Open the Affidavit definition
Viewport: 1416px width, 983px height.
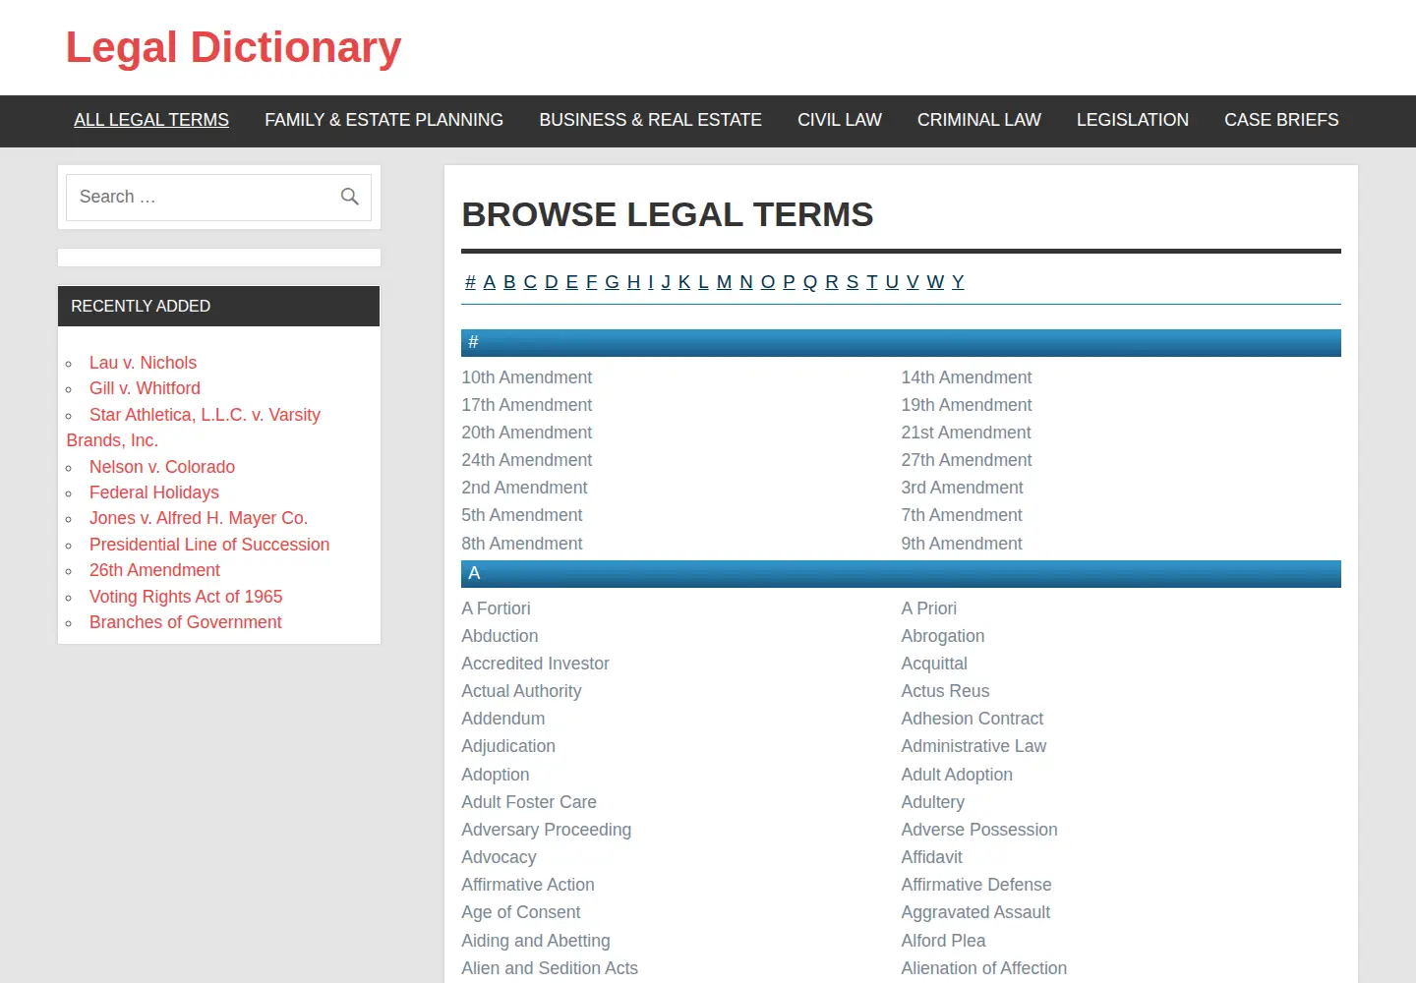[931, 857]
